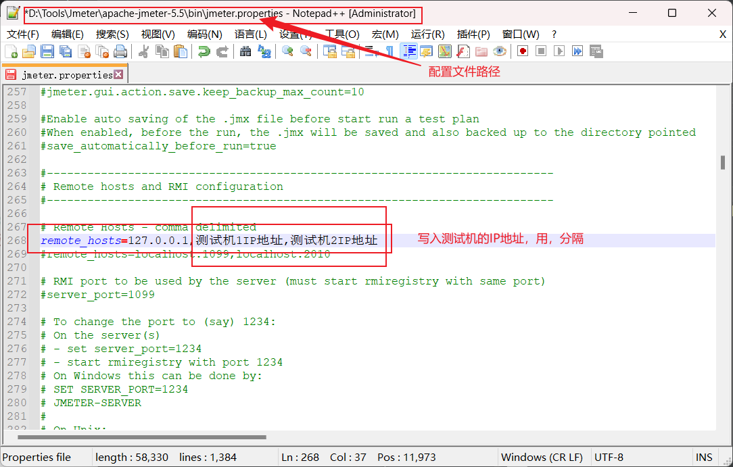Viewport: 733px width, 467px height.
Task: Open Folder as Workspace icon
Action: point(481,51)
